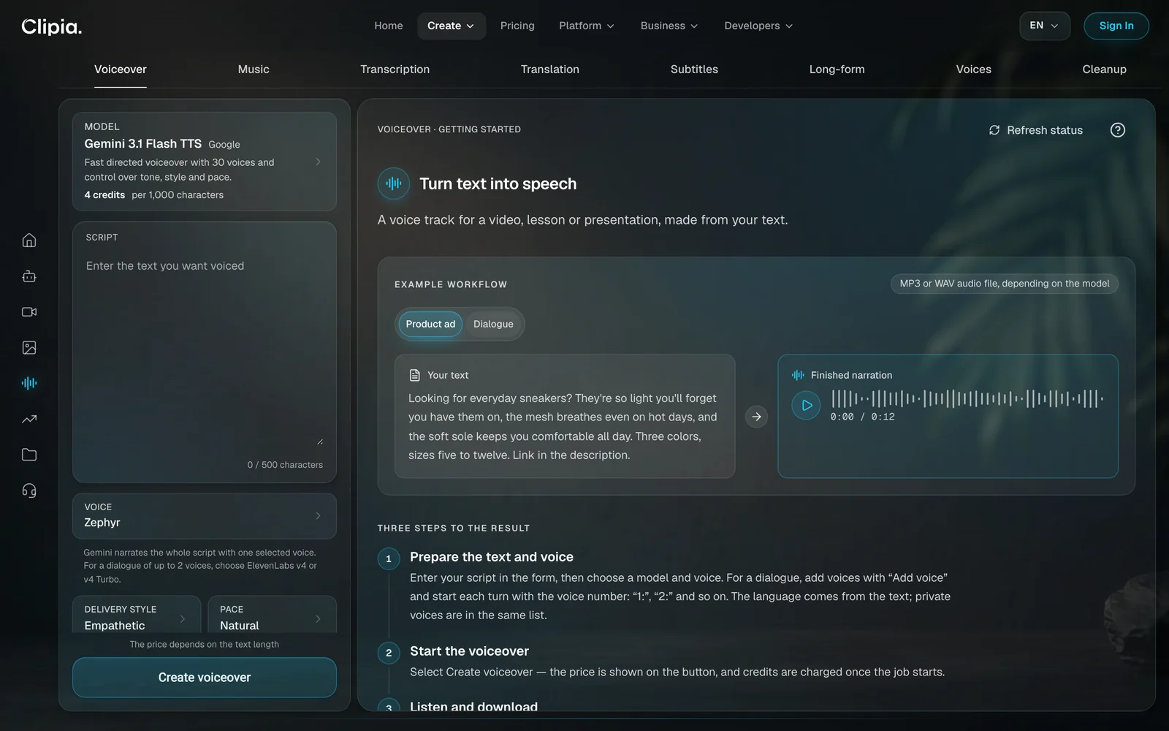The width and height of the screenshot is (1169, 731).
Task: Open the Zephyr voice selector
Action: pyautogui.click(x=205, y=515)
